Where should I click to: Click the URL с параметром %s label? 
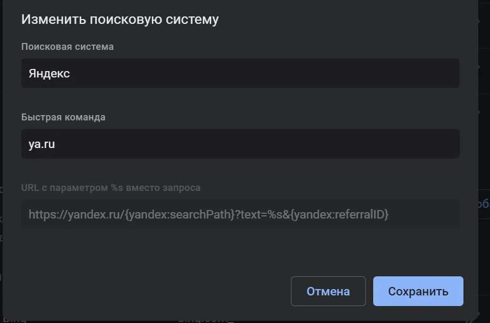pos(111,188)
